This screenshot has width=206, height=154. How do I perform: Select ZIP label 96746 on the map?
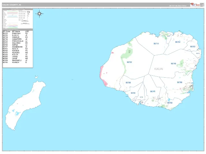click(173, 64)
